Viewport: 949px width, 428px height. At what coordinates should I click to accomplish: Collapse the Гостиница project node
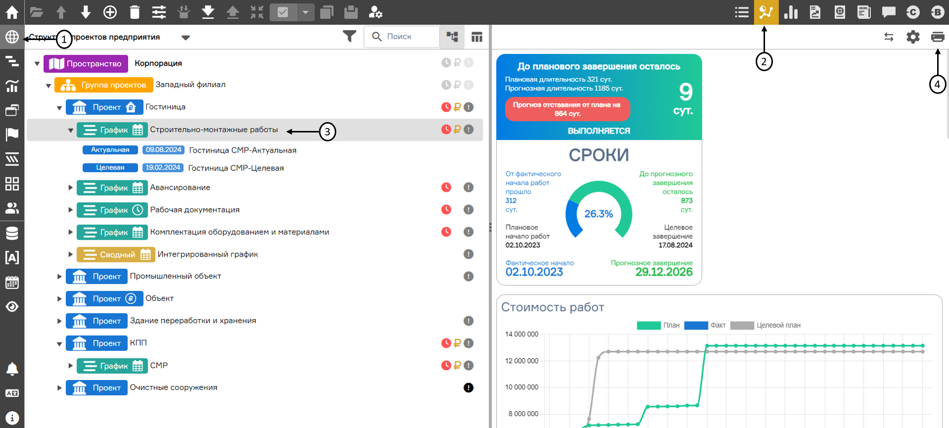coord(59,108)
